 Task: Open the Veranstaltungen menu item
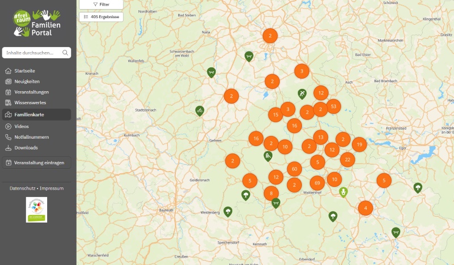(31, 92)
